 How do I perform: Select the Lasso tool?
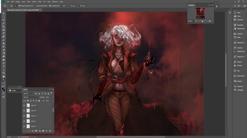point(4,20)
